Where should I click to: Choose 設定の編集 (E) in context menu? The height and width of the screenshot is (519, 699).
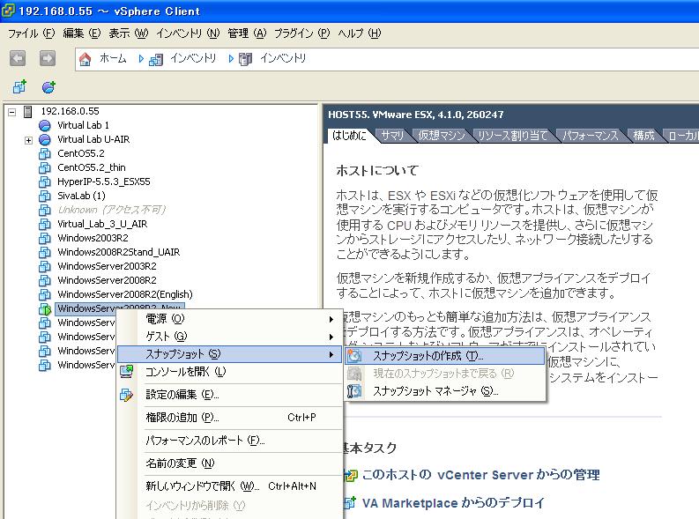point(230,395)
